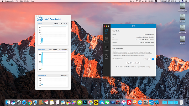Launch Siri from the dock
Screen dimensions: 189x106
[x=13, y=103]
